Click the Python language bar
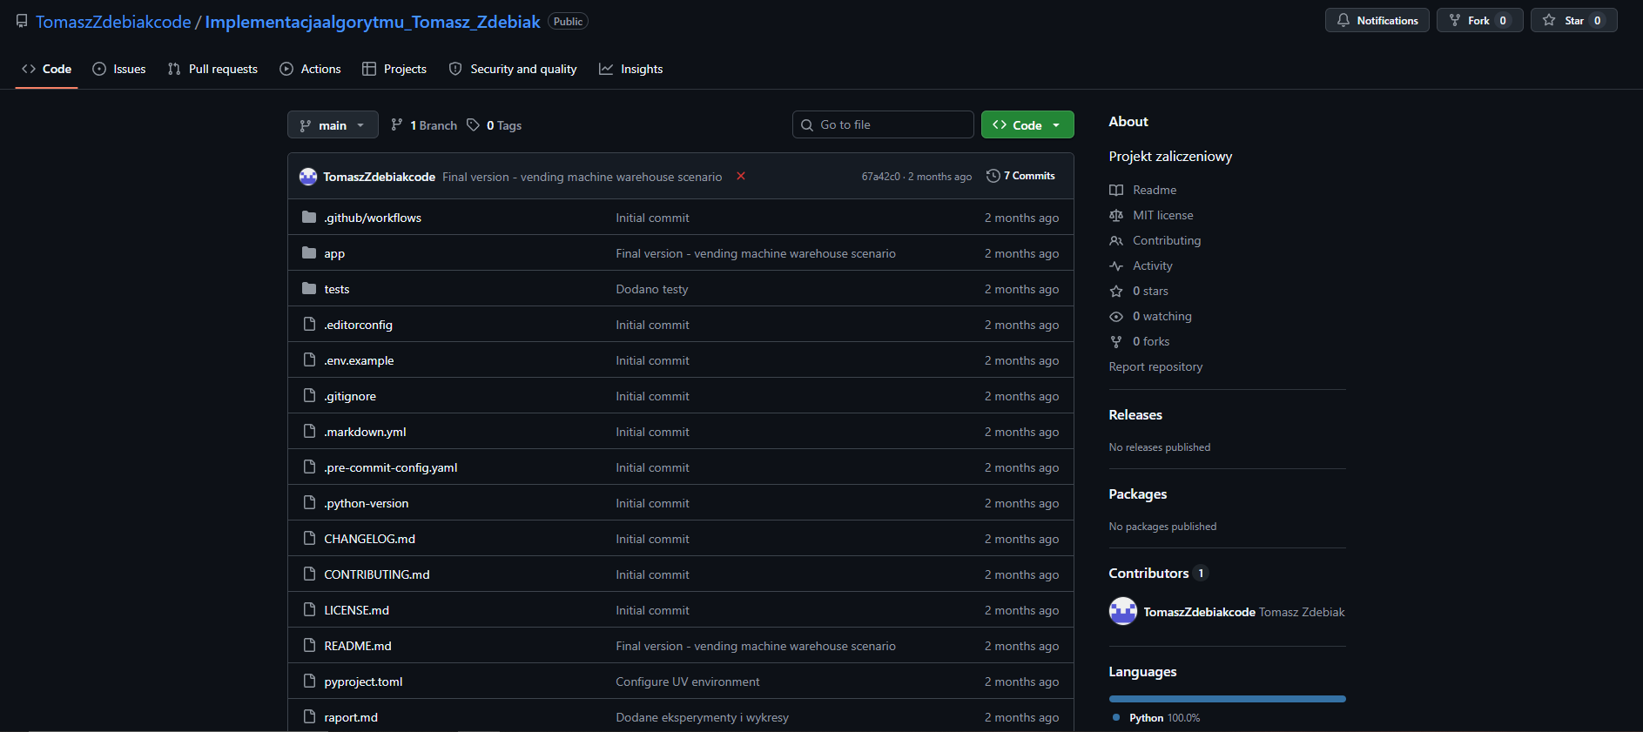This screenshot has width=1643, height=732. click(1227, 699)
